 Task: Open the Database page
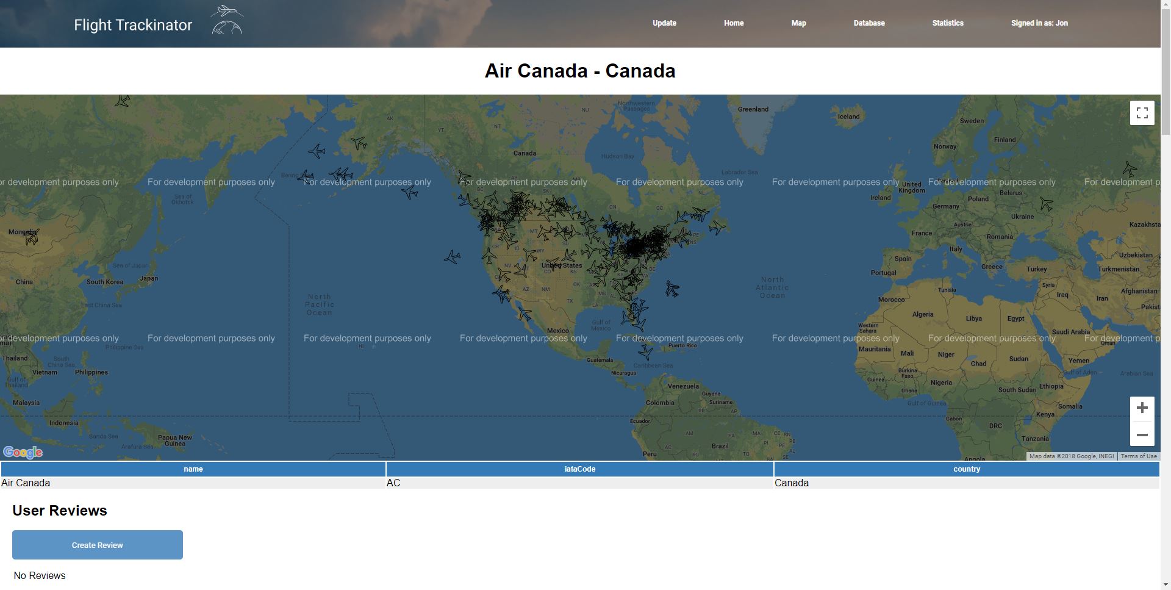point(869,23)
